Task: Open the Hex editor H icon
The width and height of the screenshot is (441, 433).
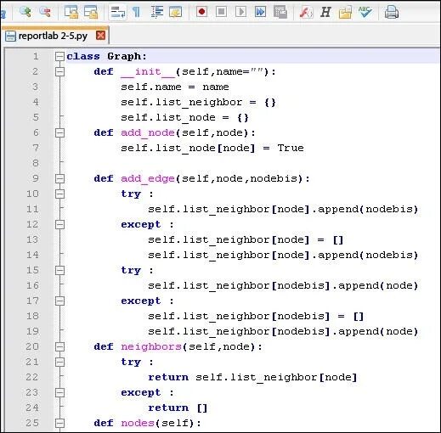Action: [325, 12]
